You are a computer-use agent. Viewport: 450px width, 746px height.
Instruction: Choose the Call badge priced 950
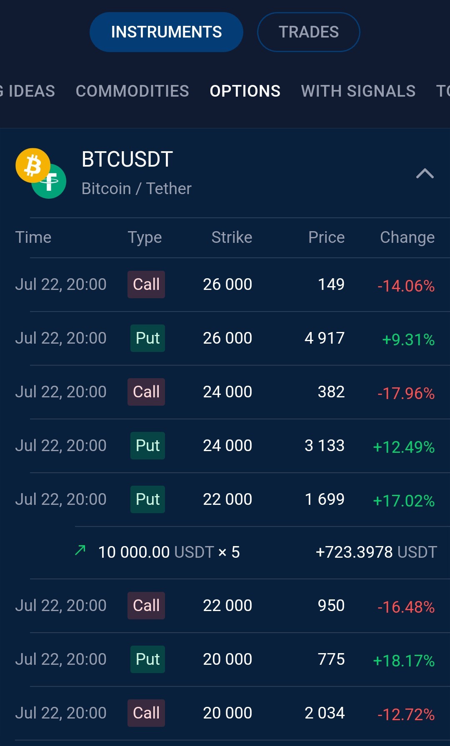146,606
